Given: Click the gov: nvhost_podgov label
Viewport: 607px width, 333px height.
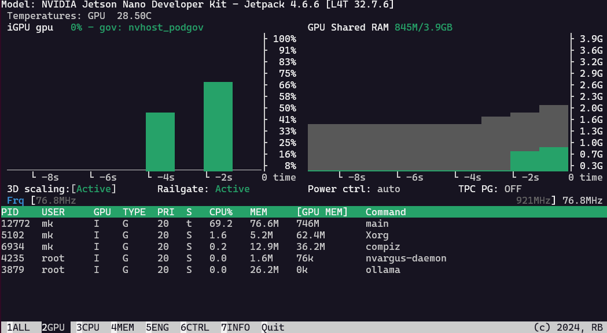Looking at the screenshot, I should 152,28.
